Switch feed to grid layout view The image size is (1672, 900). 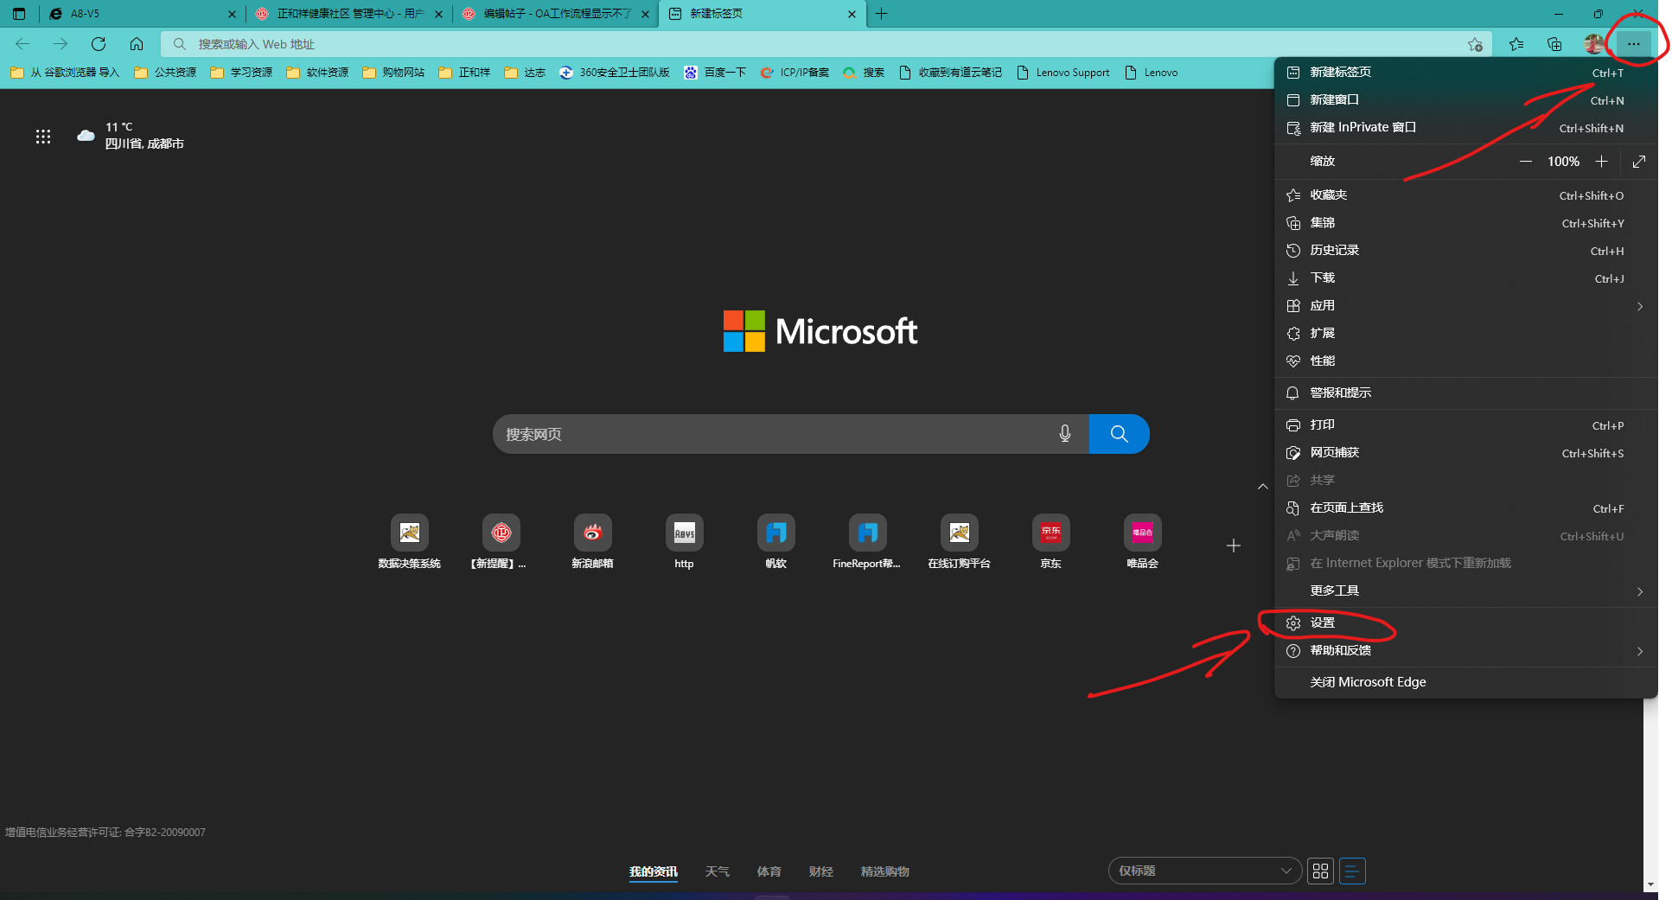pos(1320,871)
